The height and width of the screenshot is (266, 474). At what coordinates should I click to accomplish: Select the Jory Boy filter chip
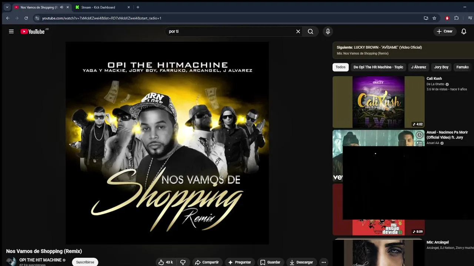click(x=441, y=67)
